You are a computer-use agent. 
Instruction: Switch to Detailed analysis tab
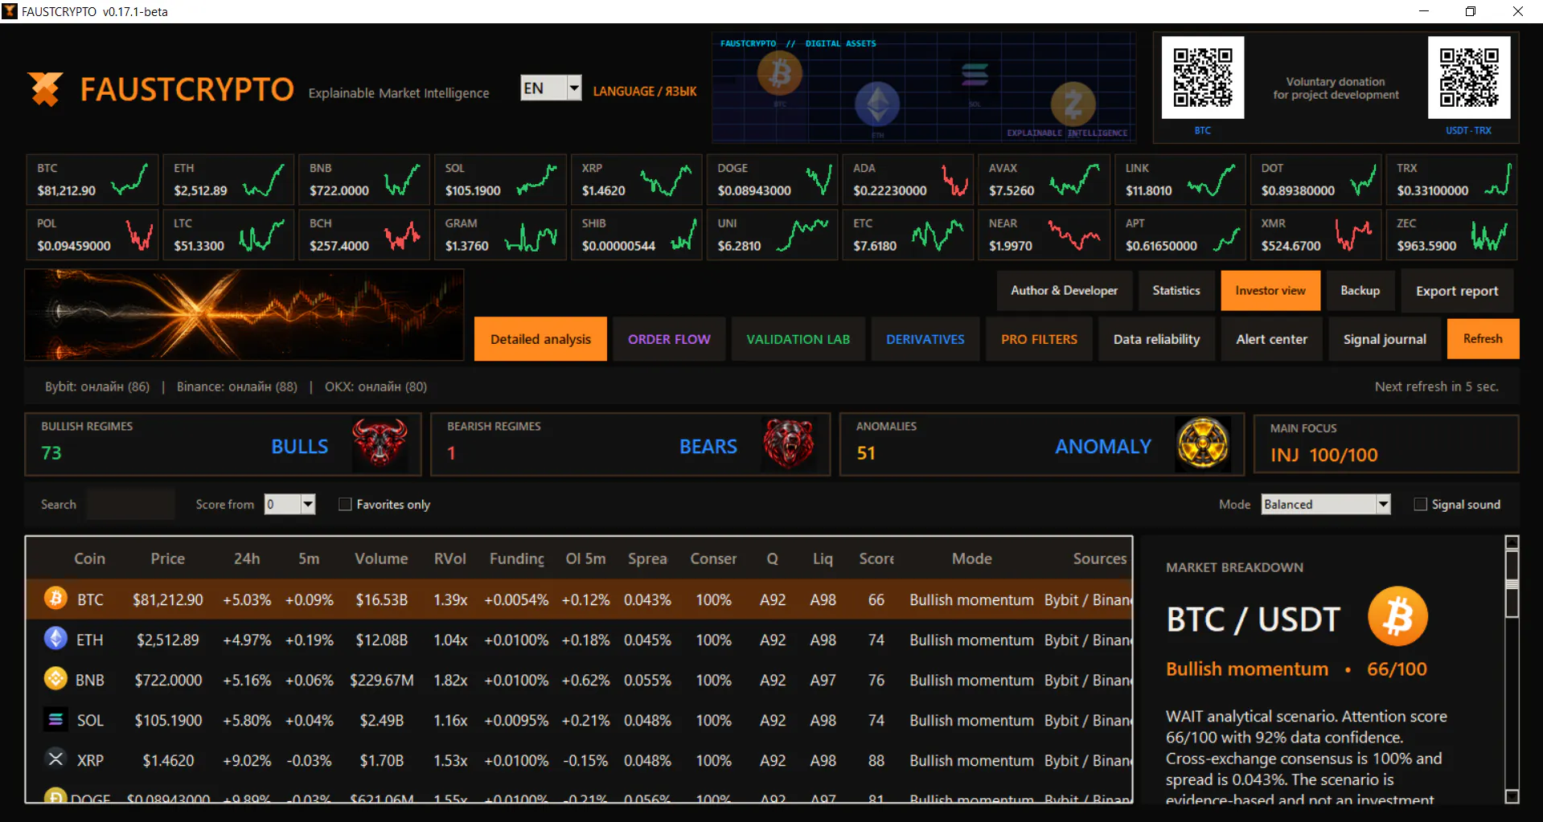pyautogui.click(x=540, y=339)
